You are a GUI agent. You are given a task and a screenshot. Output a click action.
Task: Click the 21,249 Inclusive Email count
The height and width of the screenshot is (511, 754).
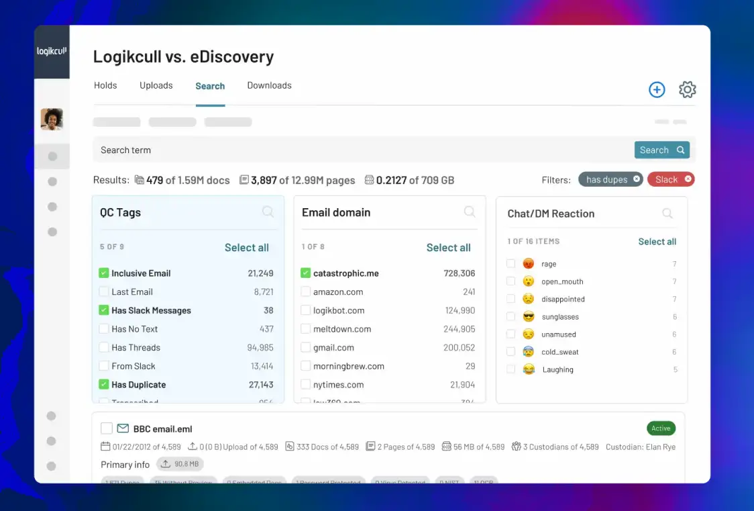pos(260,273)
